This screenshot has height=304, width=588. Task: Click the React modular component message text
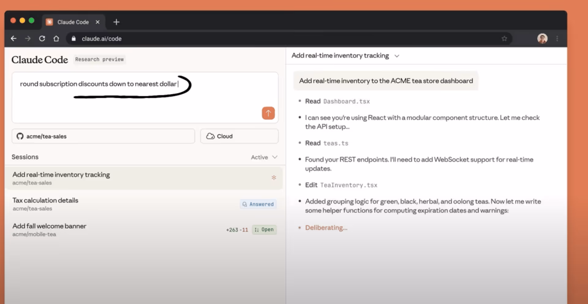[x=422, y=122]
